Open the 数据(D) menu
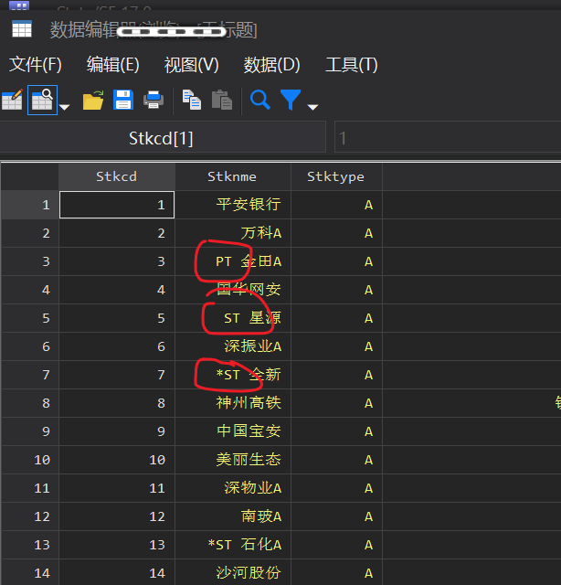561x585 pixels. pos(272,65)
